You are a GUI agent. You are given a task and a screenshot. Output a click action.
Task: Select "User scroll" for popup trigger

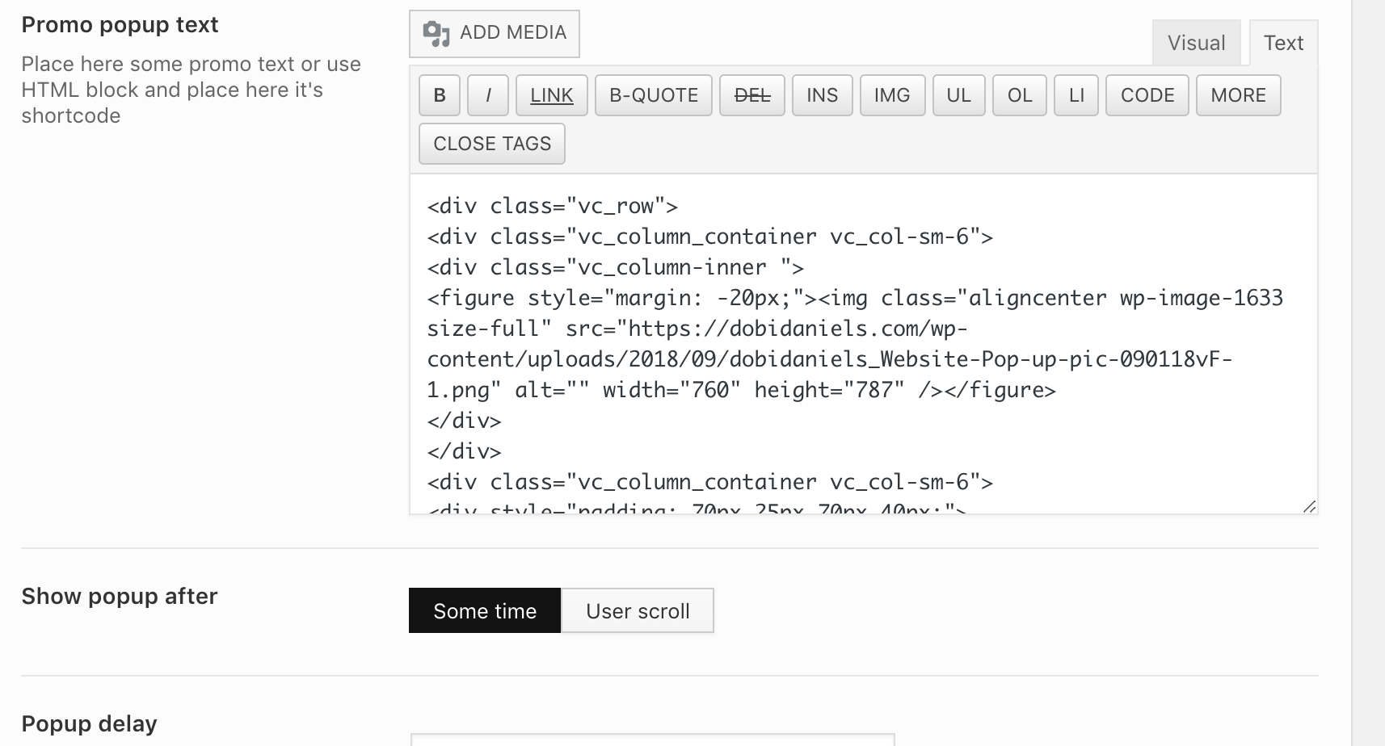click(x=638, y=610)
